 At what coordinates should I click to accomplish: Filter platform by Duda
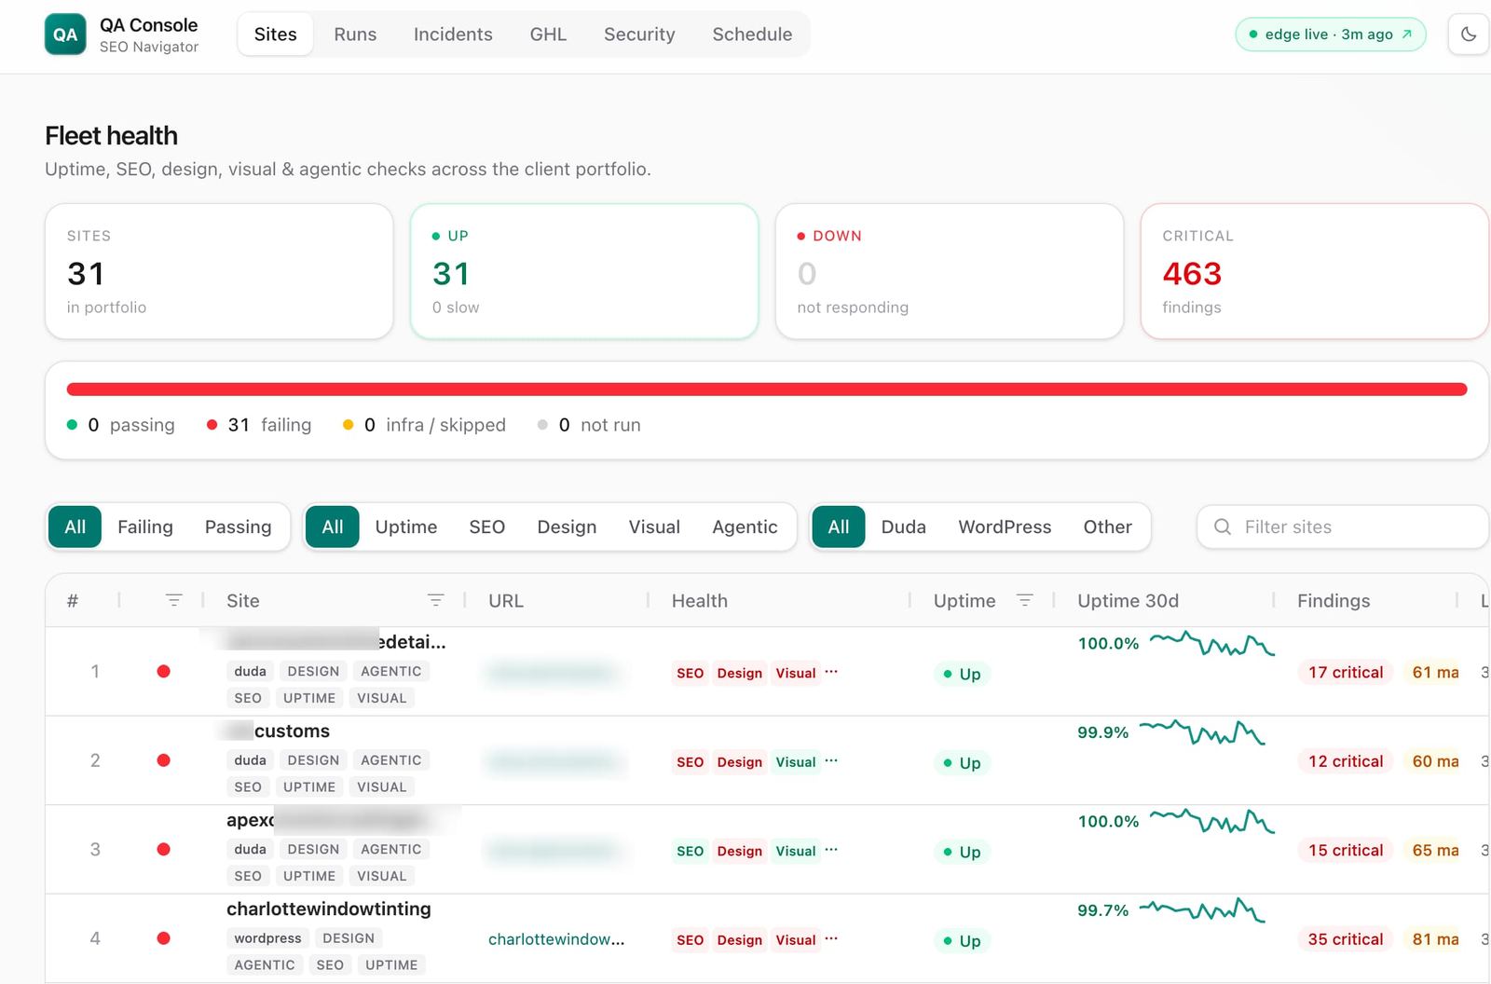(x=904, y=527)
